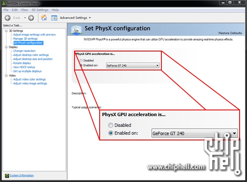Open the Edit menu
This screenshot has width=247, height=182.
(x=15, y=10)
